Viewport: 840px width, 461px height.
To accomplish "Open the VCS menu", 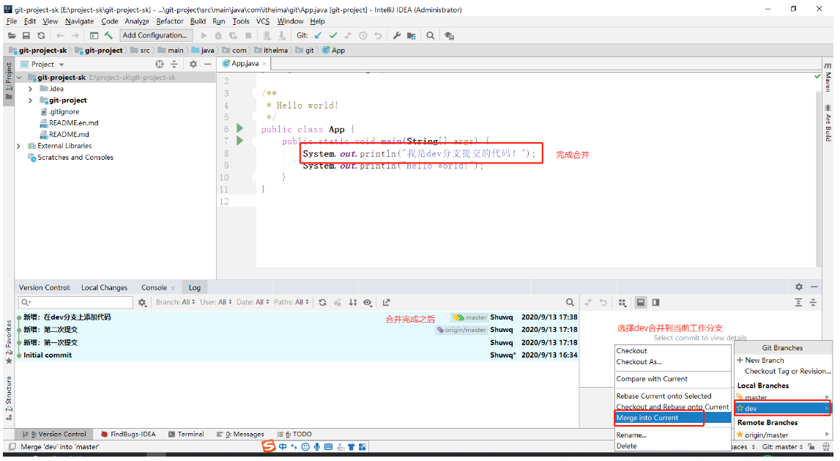I will [x=262, y=21].
